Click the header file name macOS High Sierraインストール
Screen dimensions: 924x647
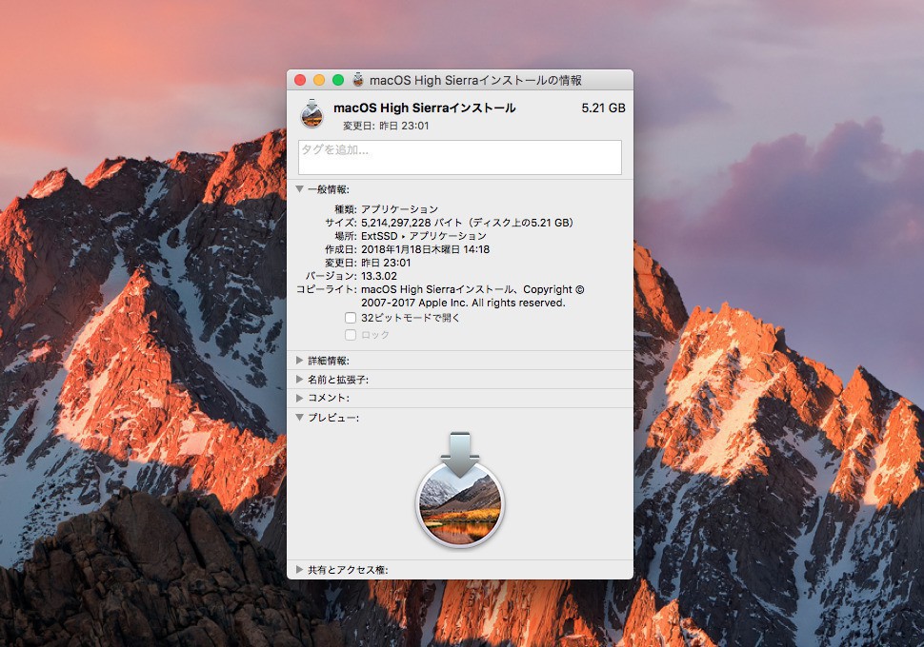424,108
